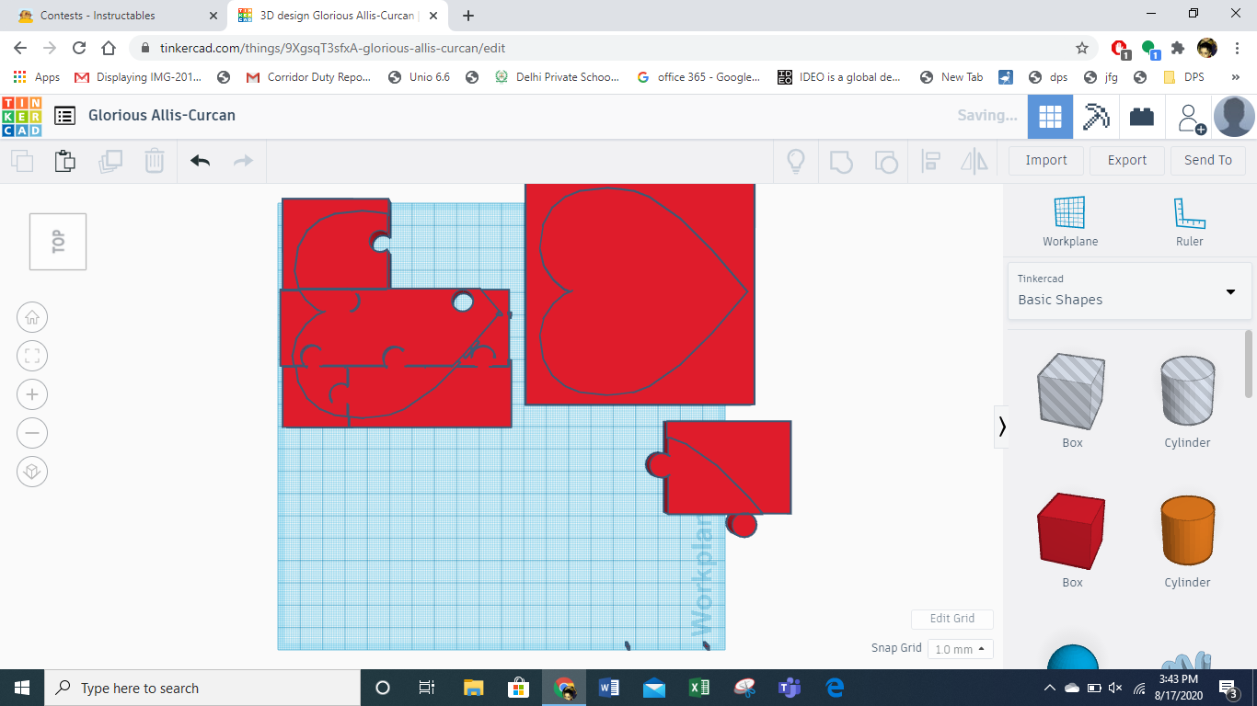Open the Align tool

click(930, 161)
